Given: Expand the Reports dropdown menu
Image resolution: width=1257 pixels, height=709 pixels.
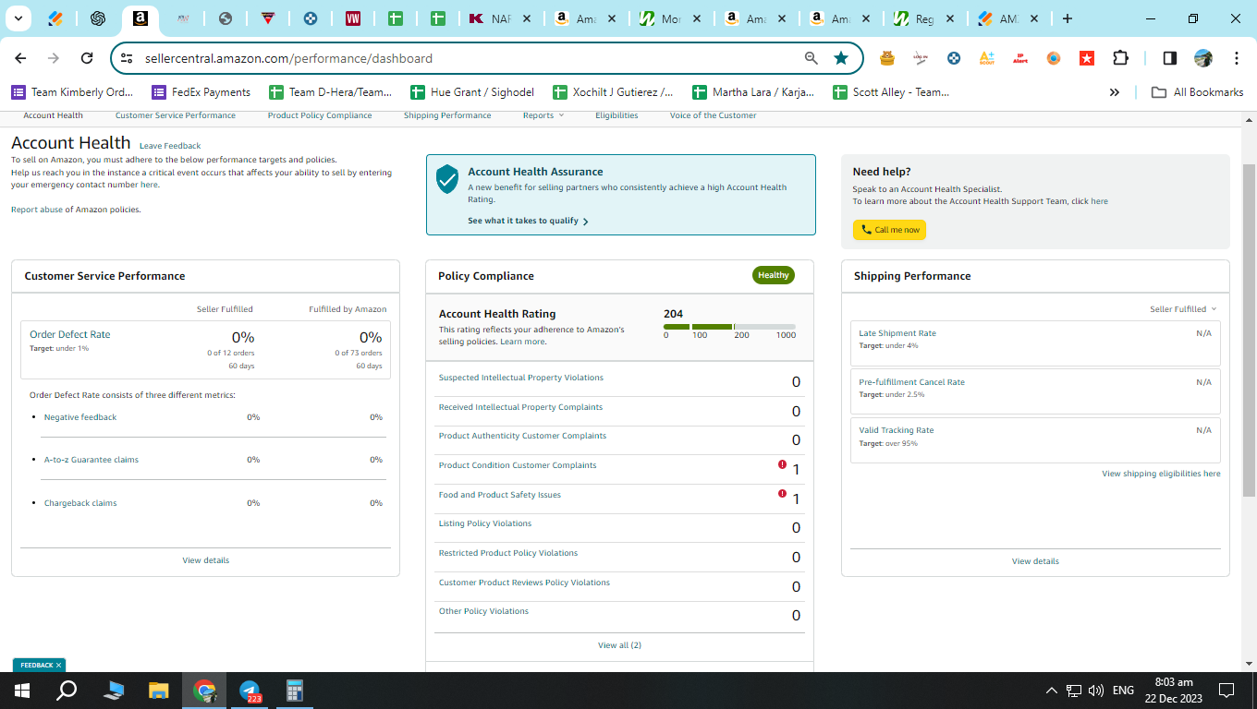Looking at the screenshot, I should tap(543, 115).
